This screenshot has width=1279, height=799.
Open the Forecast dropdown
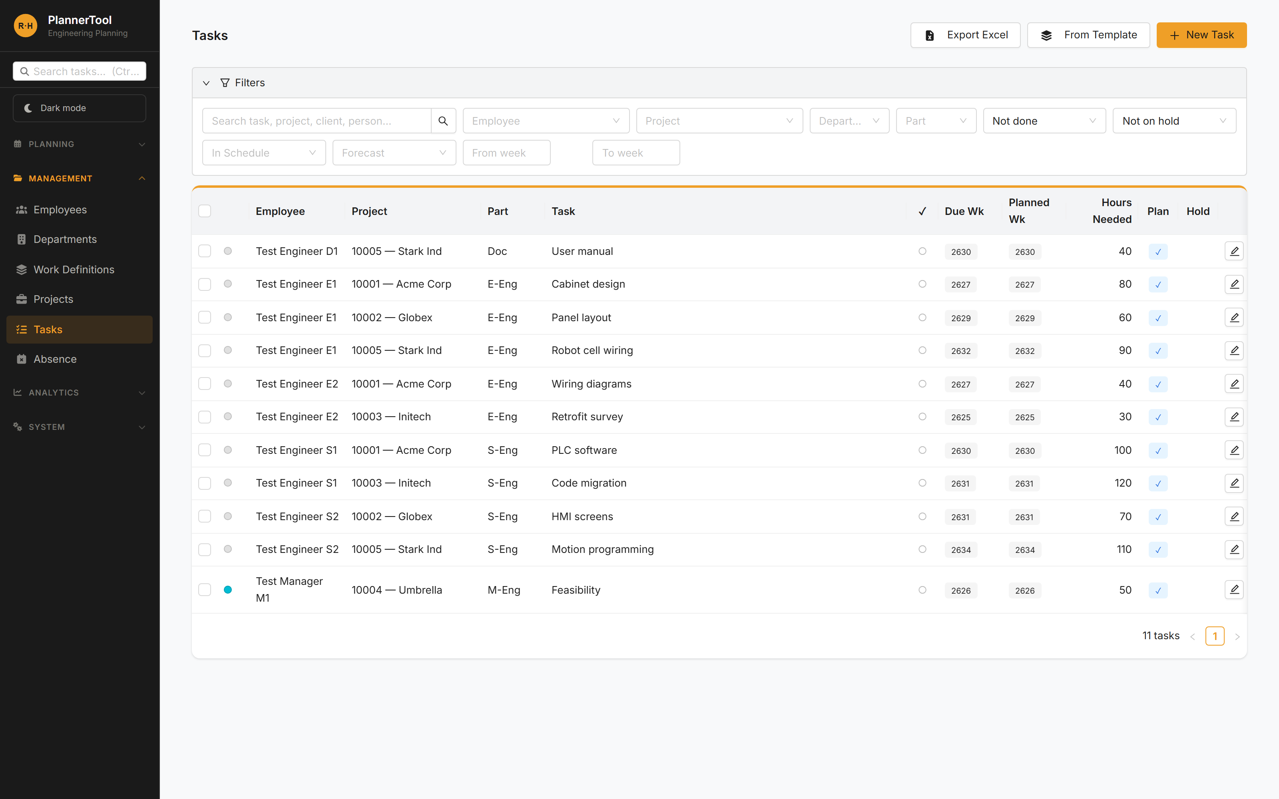click(394, 153)
